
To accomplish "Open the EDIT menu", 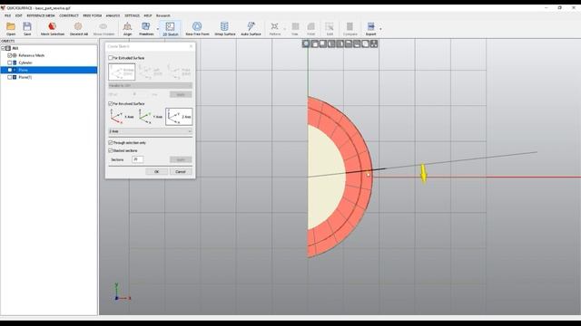I will (x=18, y=15).
